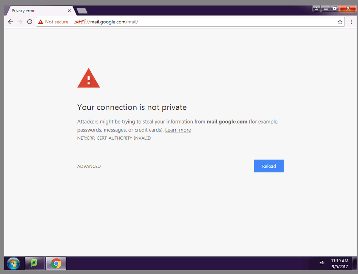Click the forward navigation arrow
This screenshot has height=274, width=358.
pos(20,22)
